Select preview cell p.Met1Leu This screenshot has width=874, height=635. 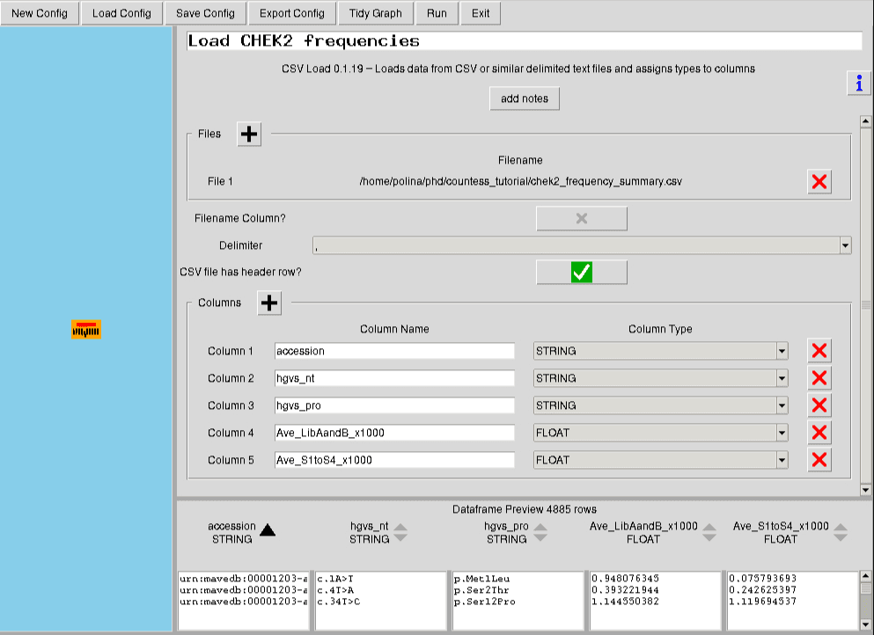[482, 579]
